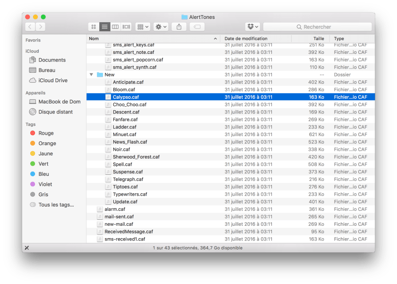397x284 pixels.
Task: Switch to icon view in toolbar
Action: tap(94, 27)
